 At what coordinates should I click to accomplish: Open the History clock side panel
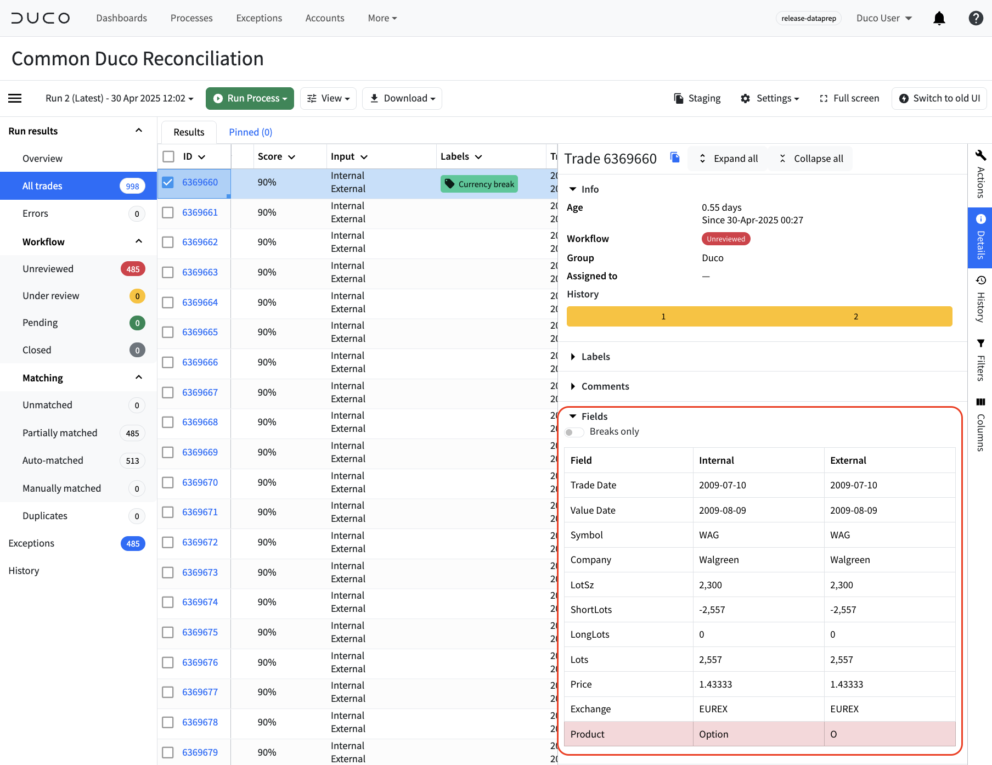[x=980, y=299]
